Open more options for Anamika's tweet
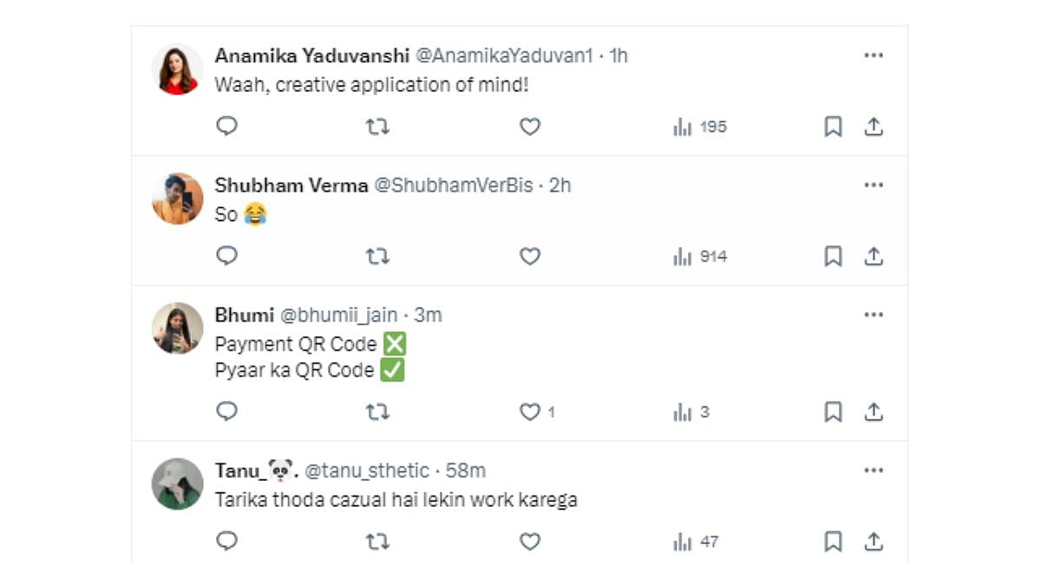The width and height of the screenshot is (1041, 585). 874,55
